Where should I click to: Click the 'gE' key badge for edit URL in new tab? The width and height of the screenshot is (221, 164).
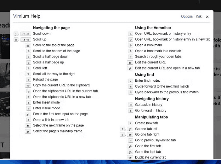(130, 68)
